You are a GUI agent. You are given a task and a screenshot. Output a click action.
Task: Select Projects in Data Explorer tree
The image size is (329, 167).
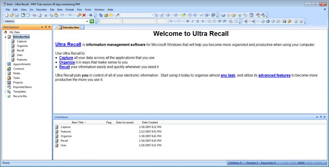click(18, 82)
